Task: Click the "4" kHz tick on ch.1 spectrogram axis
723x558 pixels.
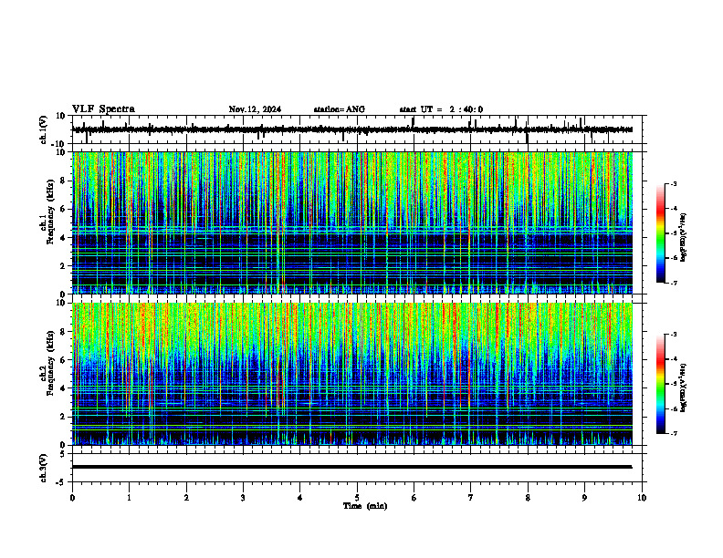Action: click(x=63, y=238)
